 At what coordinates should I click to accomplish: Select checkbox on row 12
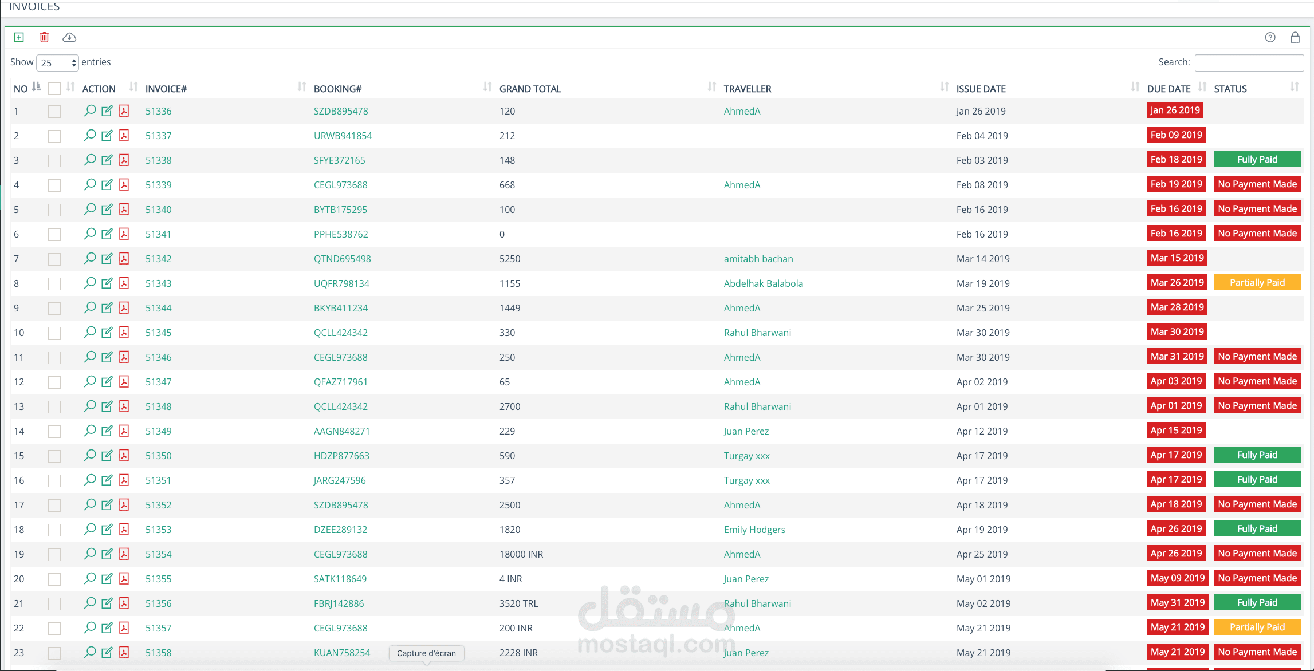pyautogui.click(x=54, y=382)
